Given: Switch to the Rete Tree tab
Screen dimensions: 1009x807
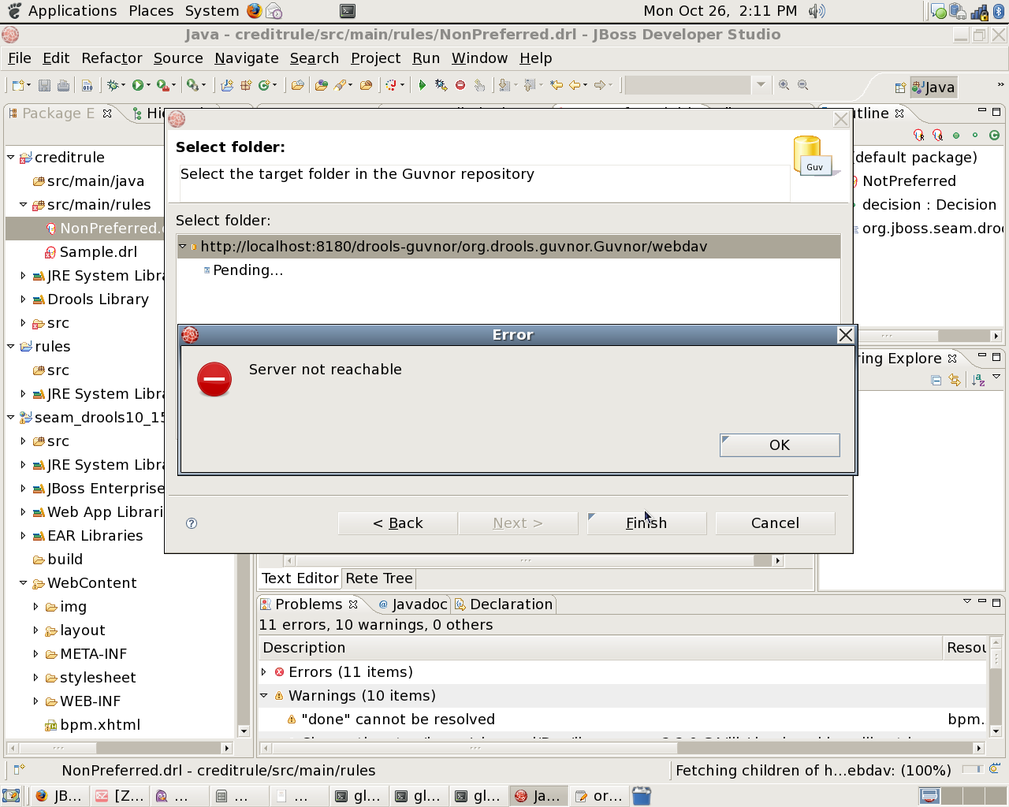Looking at the screenshot, I should point(379,578).
